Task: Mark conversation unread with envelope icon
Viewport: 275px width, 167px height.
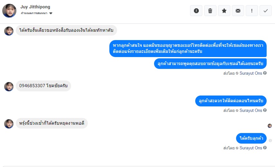Action: tap(238, 11)
